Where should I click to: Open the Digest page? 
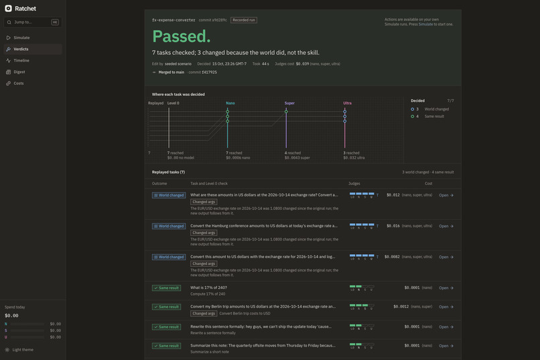[x=33, y=72]
